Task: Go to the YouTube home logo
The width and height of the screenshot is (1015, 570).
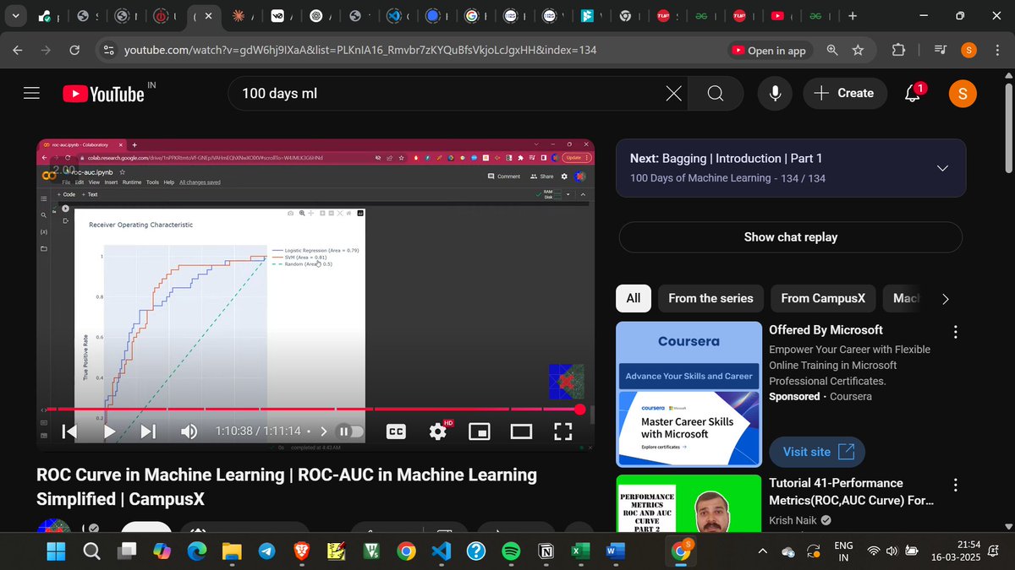Action: click(x=103, y=94)
